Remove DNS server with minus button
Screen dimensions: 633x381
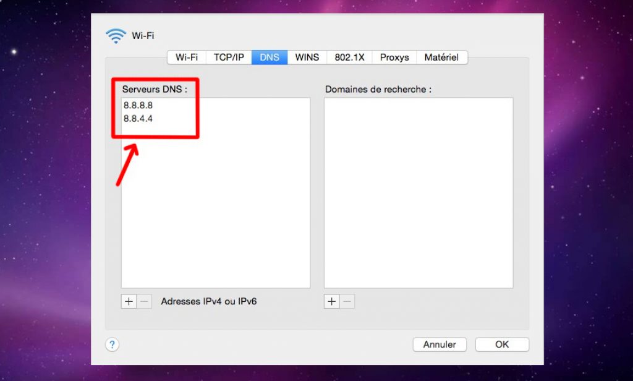click(x=144, y=301)
